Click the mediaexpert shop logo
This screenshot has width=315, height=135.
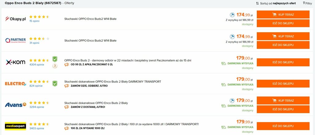click(x=15, y=126)
